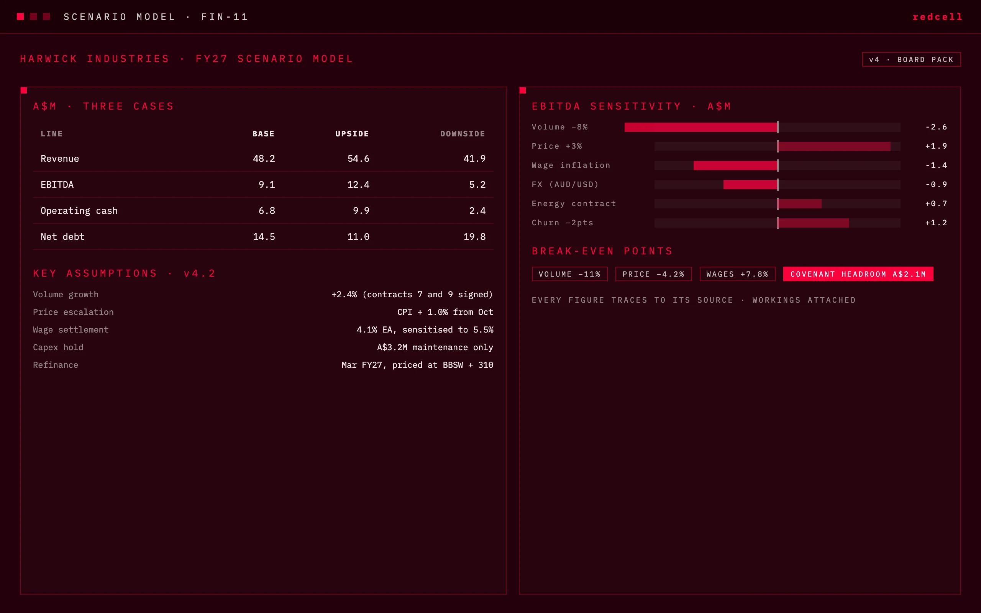Open the v4 · BOARD PACK badge
The height and width of the screenshot is (613, 981).
[911, 60]
